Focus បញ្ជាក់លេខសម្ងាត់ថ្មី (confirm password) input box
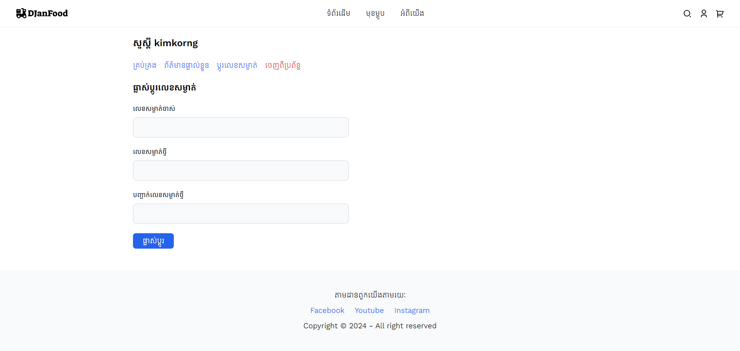Image resolution: width=740 pixels, height=351 pixels. click(240, 214)
